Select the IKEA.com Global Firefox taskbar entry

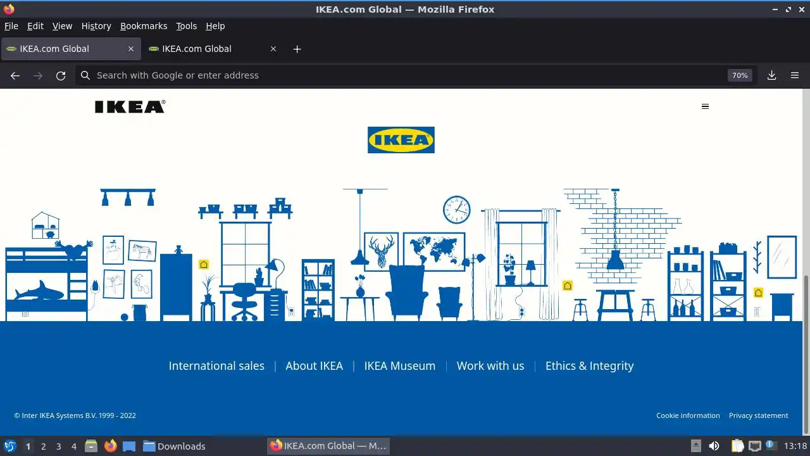[328, 446]
